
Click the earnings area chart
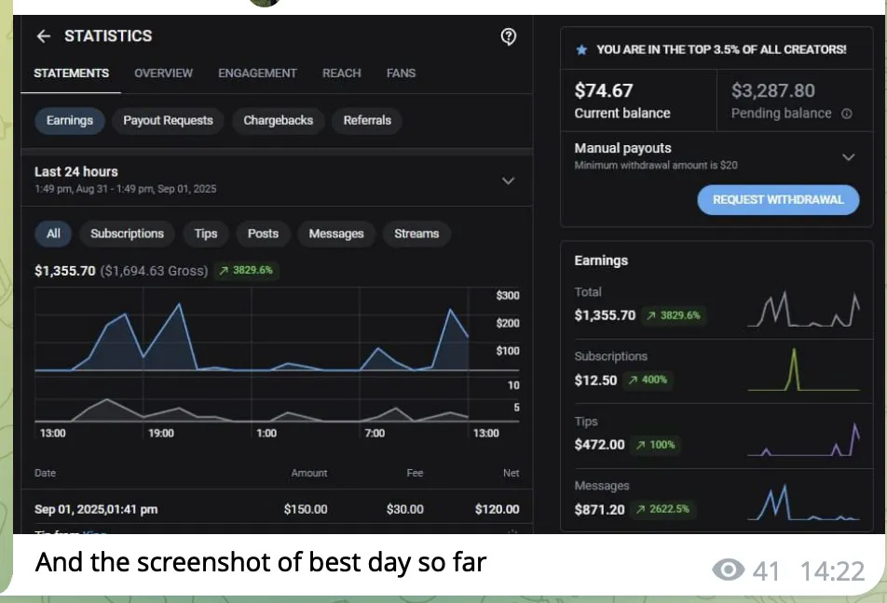point(252,329)
